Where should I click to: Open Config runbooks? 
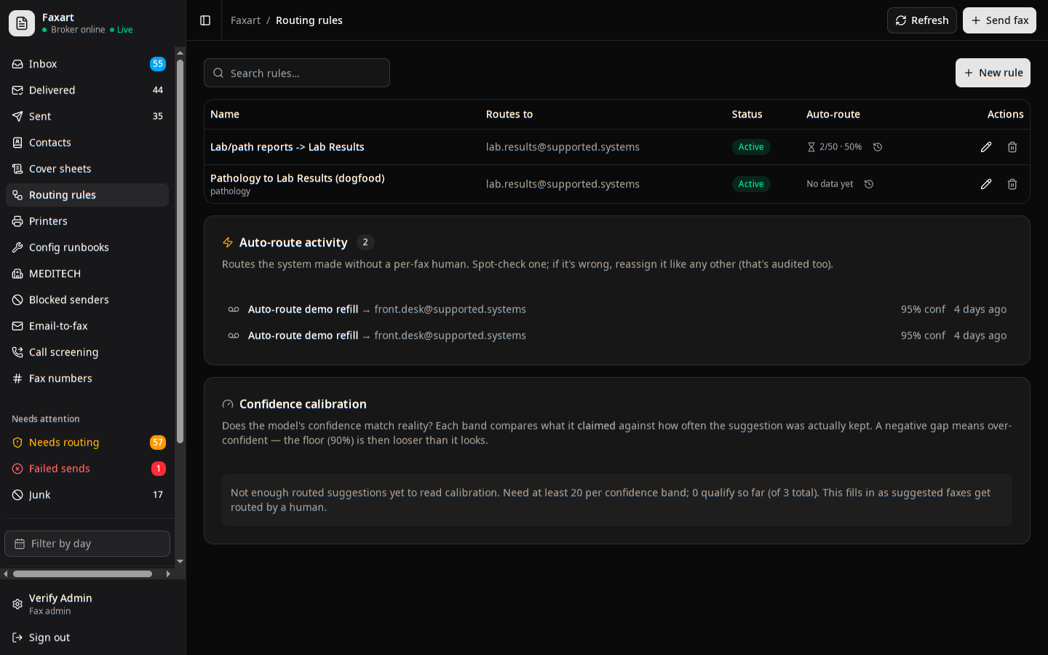click(87, 247)
